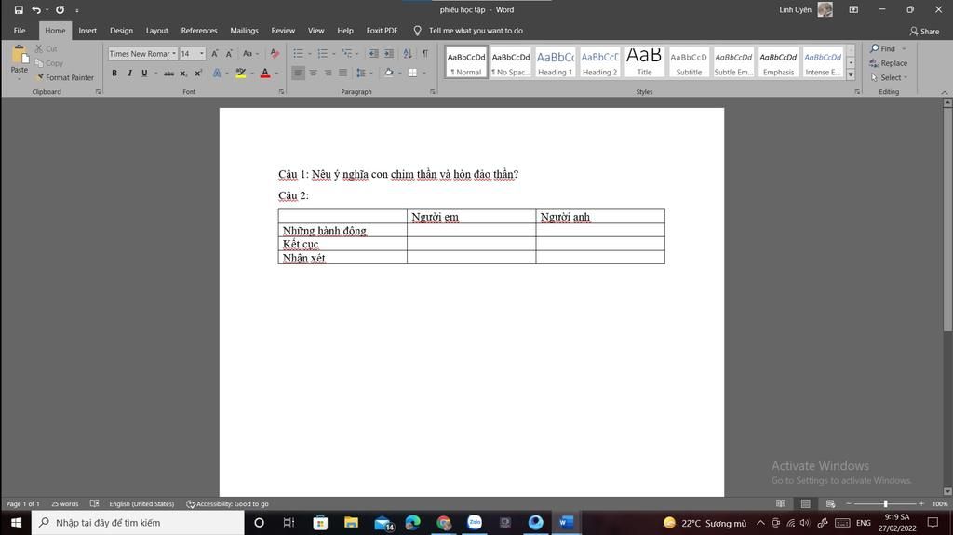
Task: Toggle underline formatting
Action: 144,73
